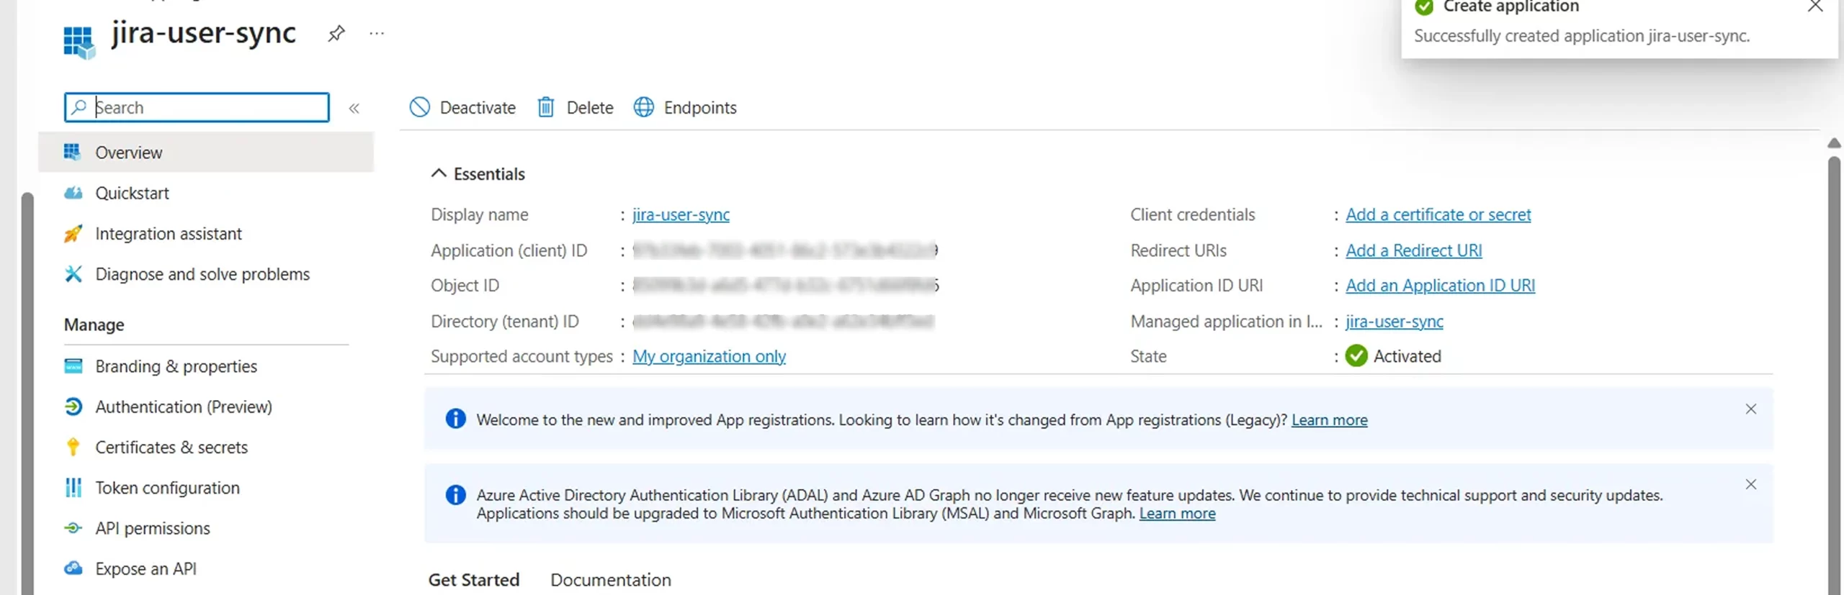Click Add a Redirect URI link
This screenshot has width=1844, height=595.
(x=1413, y=250)
